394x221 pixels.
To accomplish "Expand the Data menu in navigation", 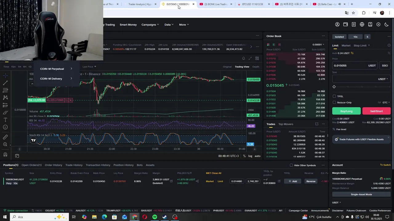I will pyautogui.click(x=169, y=25).
